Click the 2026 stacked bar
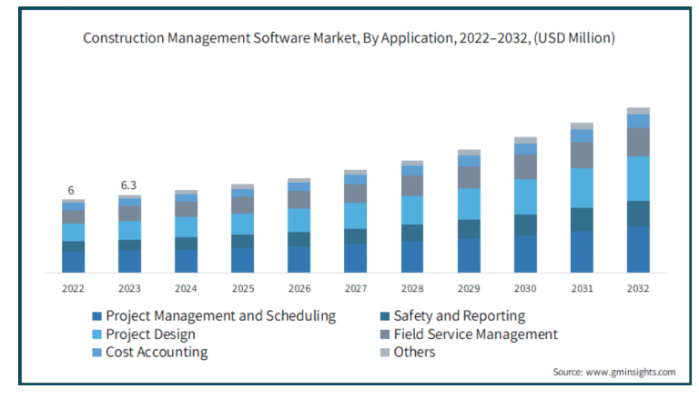699x399 pixels. point(299,225)
